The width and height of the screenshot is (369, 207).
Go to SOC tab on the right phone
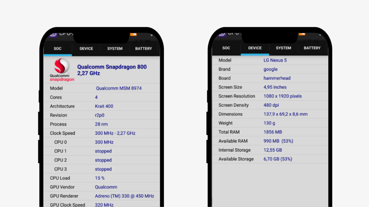coord(226,48)
